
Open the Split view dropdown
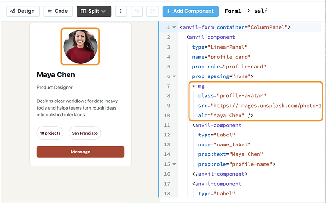click(94, 11)
